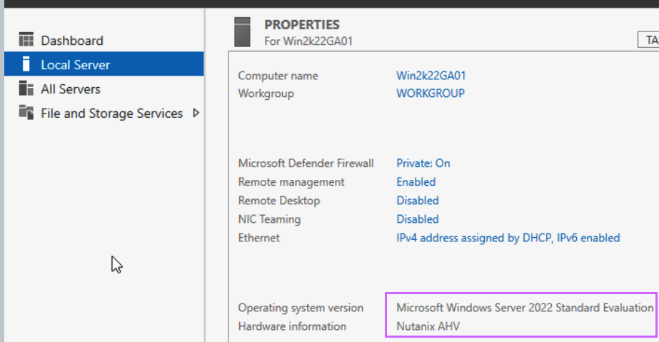This screenshot has width=659, height=342.
Task: Click Remote management Enabled link
Action: pos(416,182)
